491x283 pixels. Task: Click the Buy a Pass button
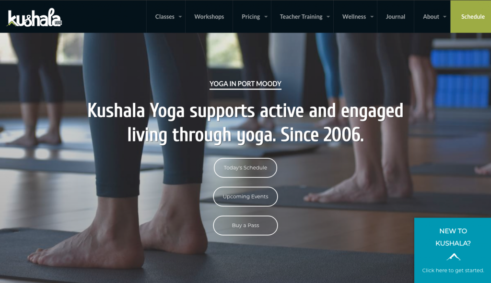click(x=245, y=225)
